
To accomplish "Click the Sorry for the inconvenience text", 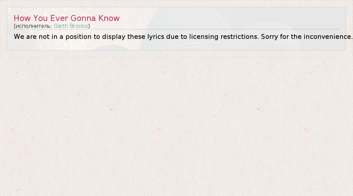I will coord(306,37).
